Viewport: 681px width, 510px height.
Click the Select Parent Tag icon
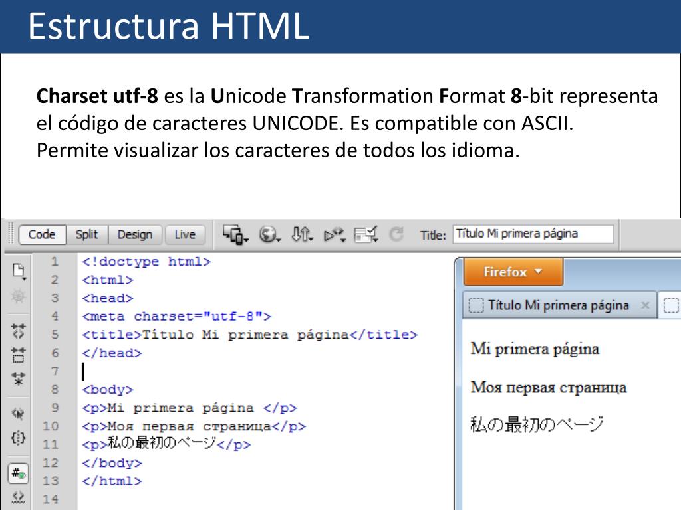tap(19, 414)
